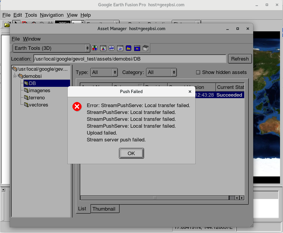This screenshot has width=283, height=233.
Task: Close the Fusion lower-left panel with x
Action: pyautogui.click(x=3, y=190)
